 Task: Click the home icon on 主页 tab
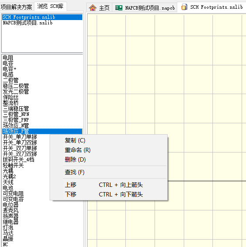tap(93, 7)
